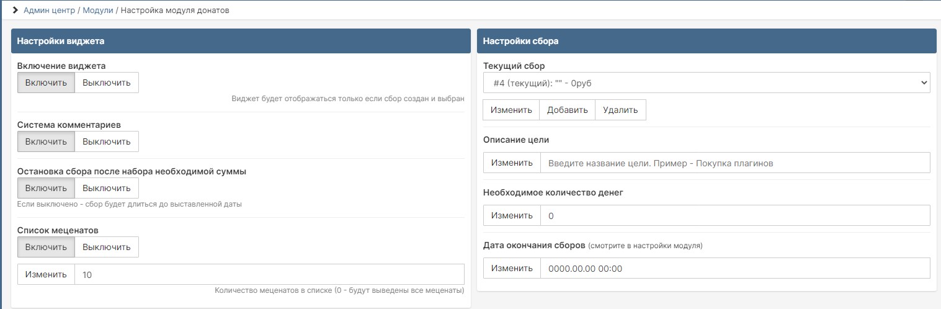Open the Админ центр breadcrumb link
The width and height of the screenshot is (941, 309).
(49, 11)
